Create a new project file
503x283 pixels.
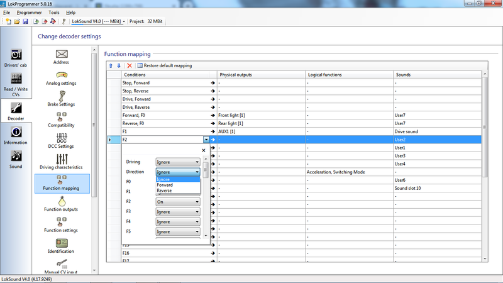8,21
